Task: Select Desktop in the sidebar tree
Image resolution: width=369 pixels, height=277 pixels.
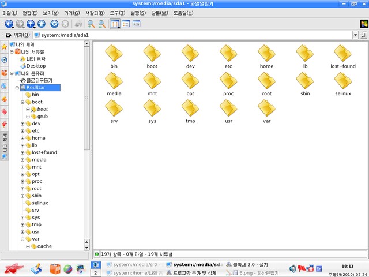Action: click(36, 66)
